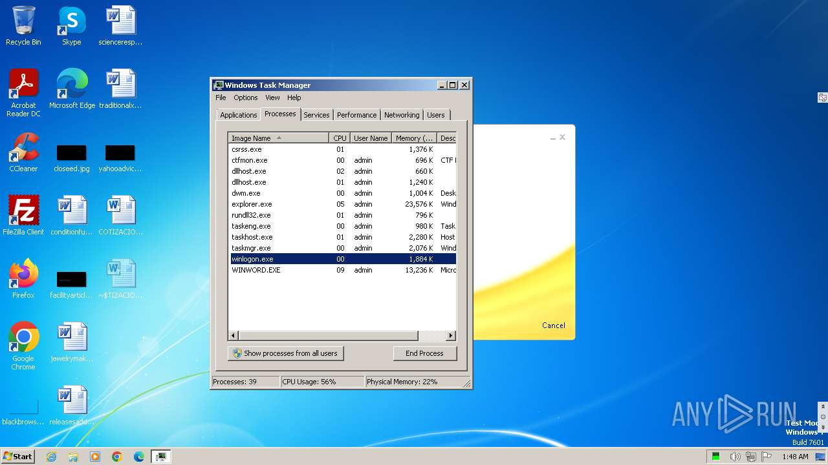Image resolution: width=828 pixels, height=465 pixels.
Task: Click Show processes from all users
Action: click(285, 353)
